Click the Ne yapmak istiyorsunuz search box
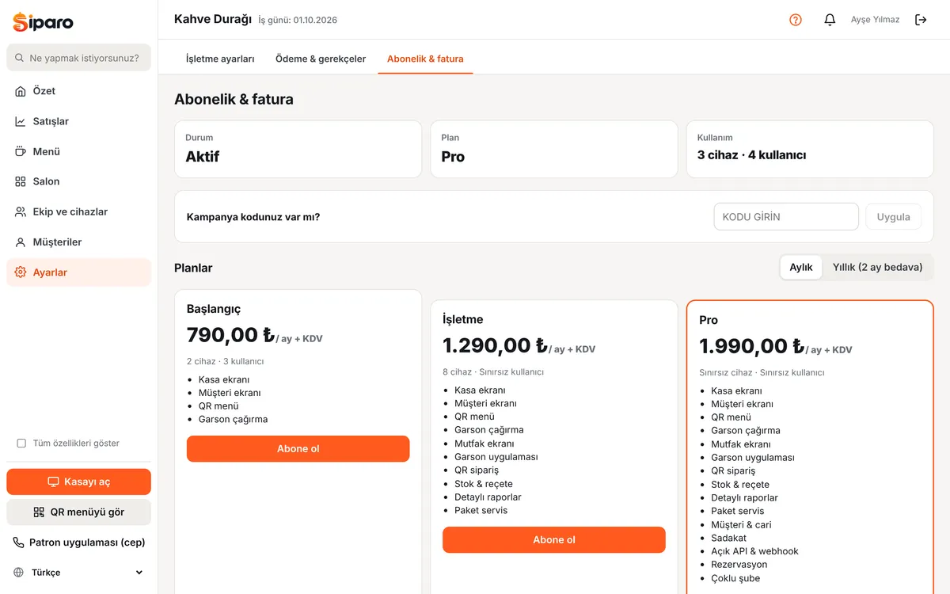 tap(78, 58)
